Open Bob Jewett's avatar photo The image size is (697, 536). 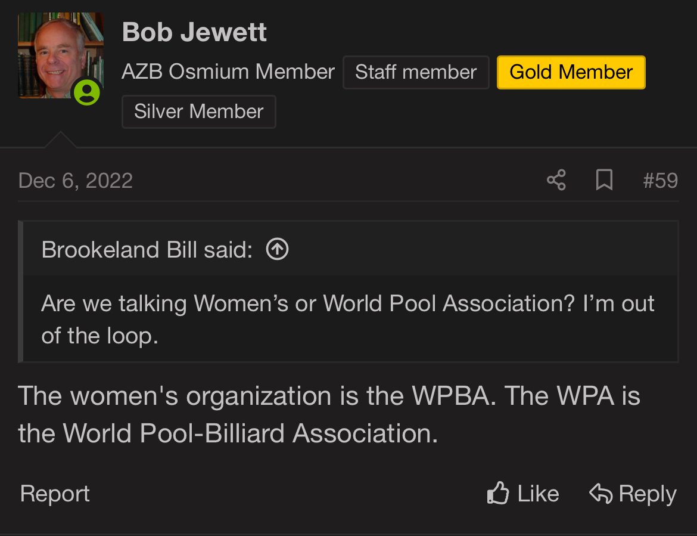click(60, 55)
